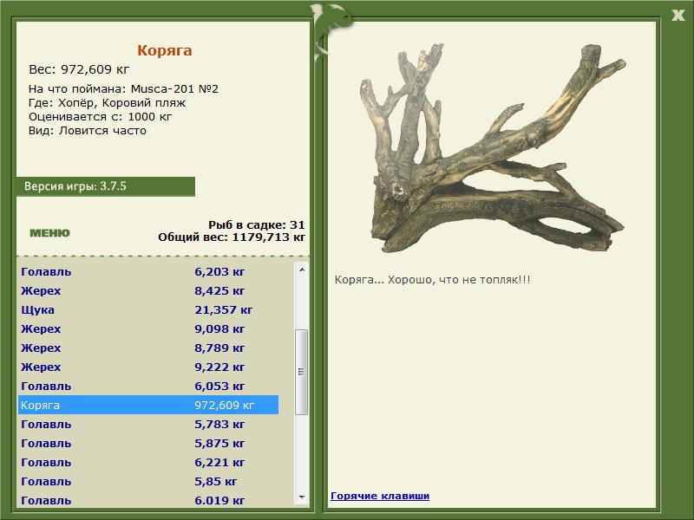Click the driftwood Коряга picture
The height and width of the screenshot is (520, 694).
click(x=493, y=148)
